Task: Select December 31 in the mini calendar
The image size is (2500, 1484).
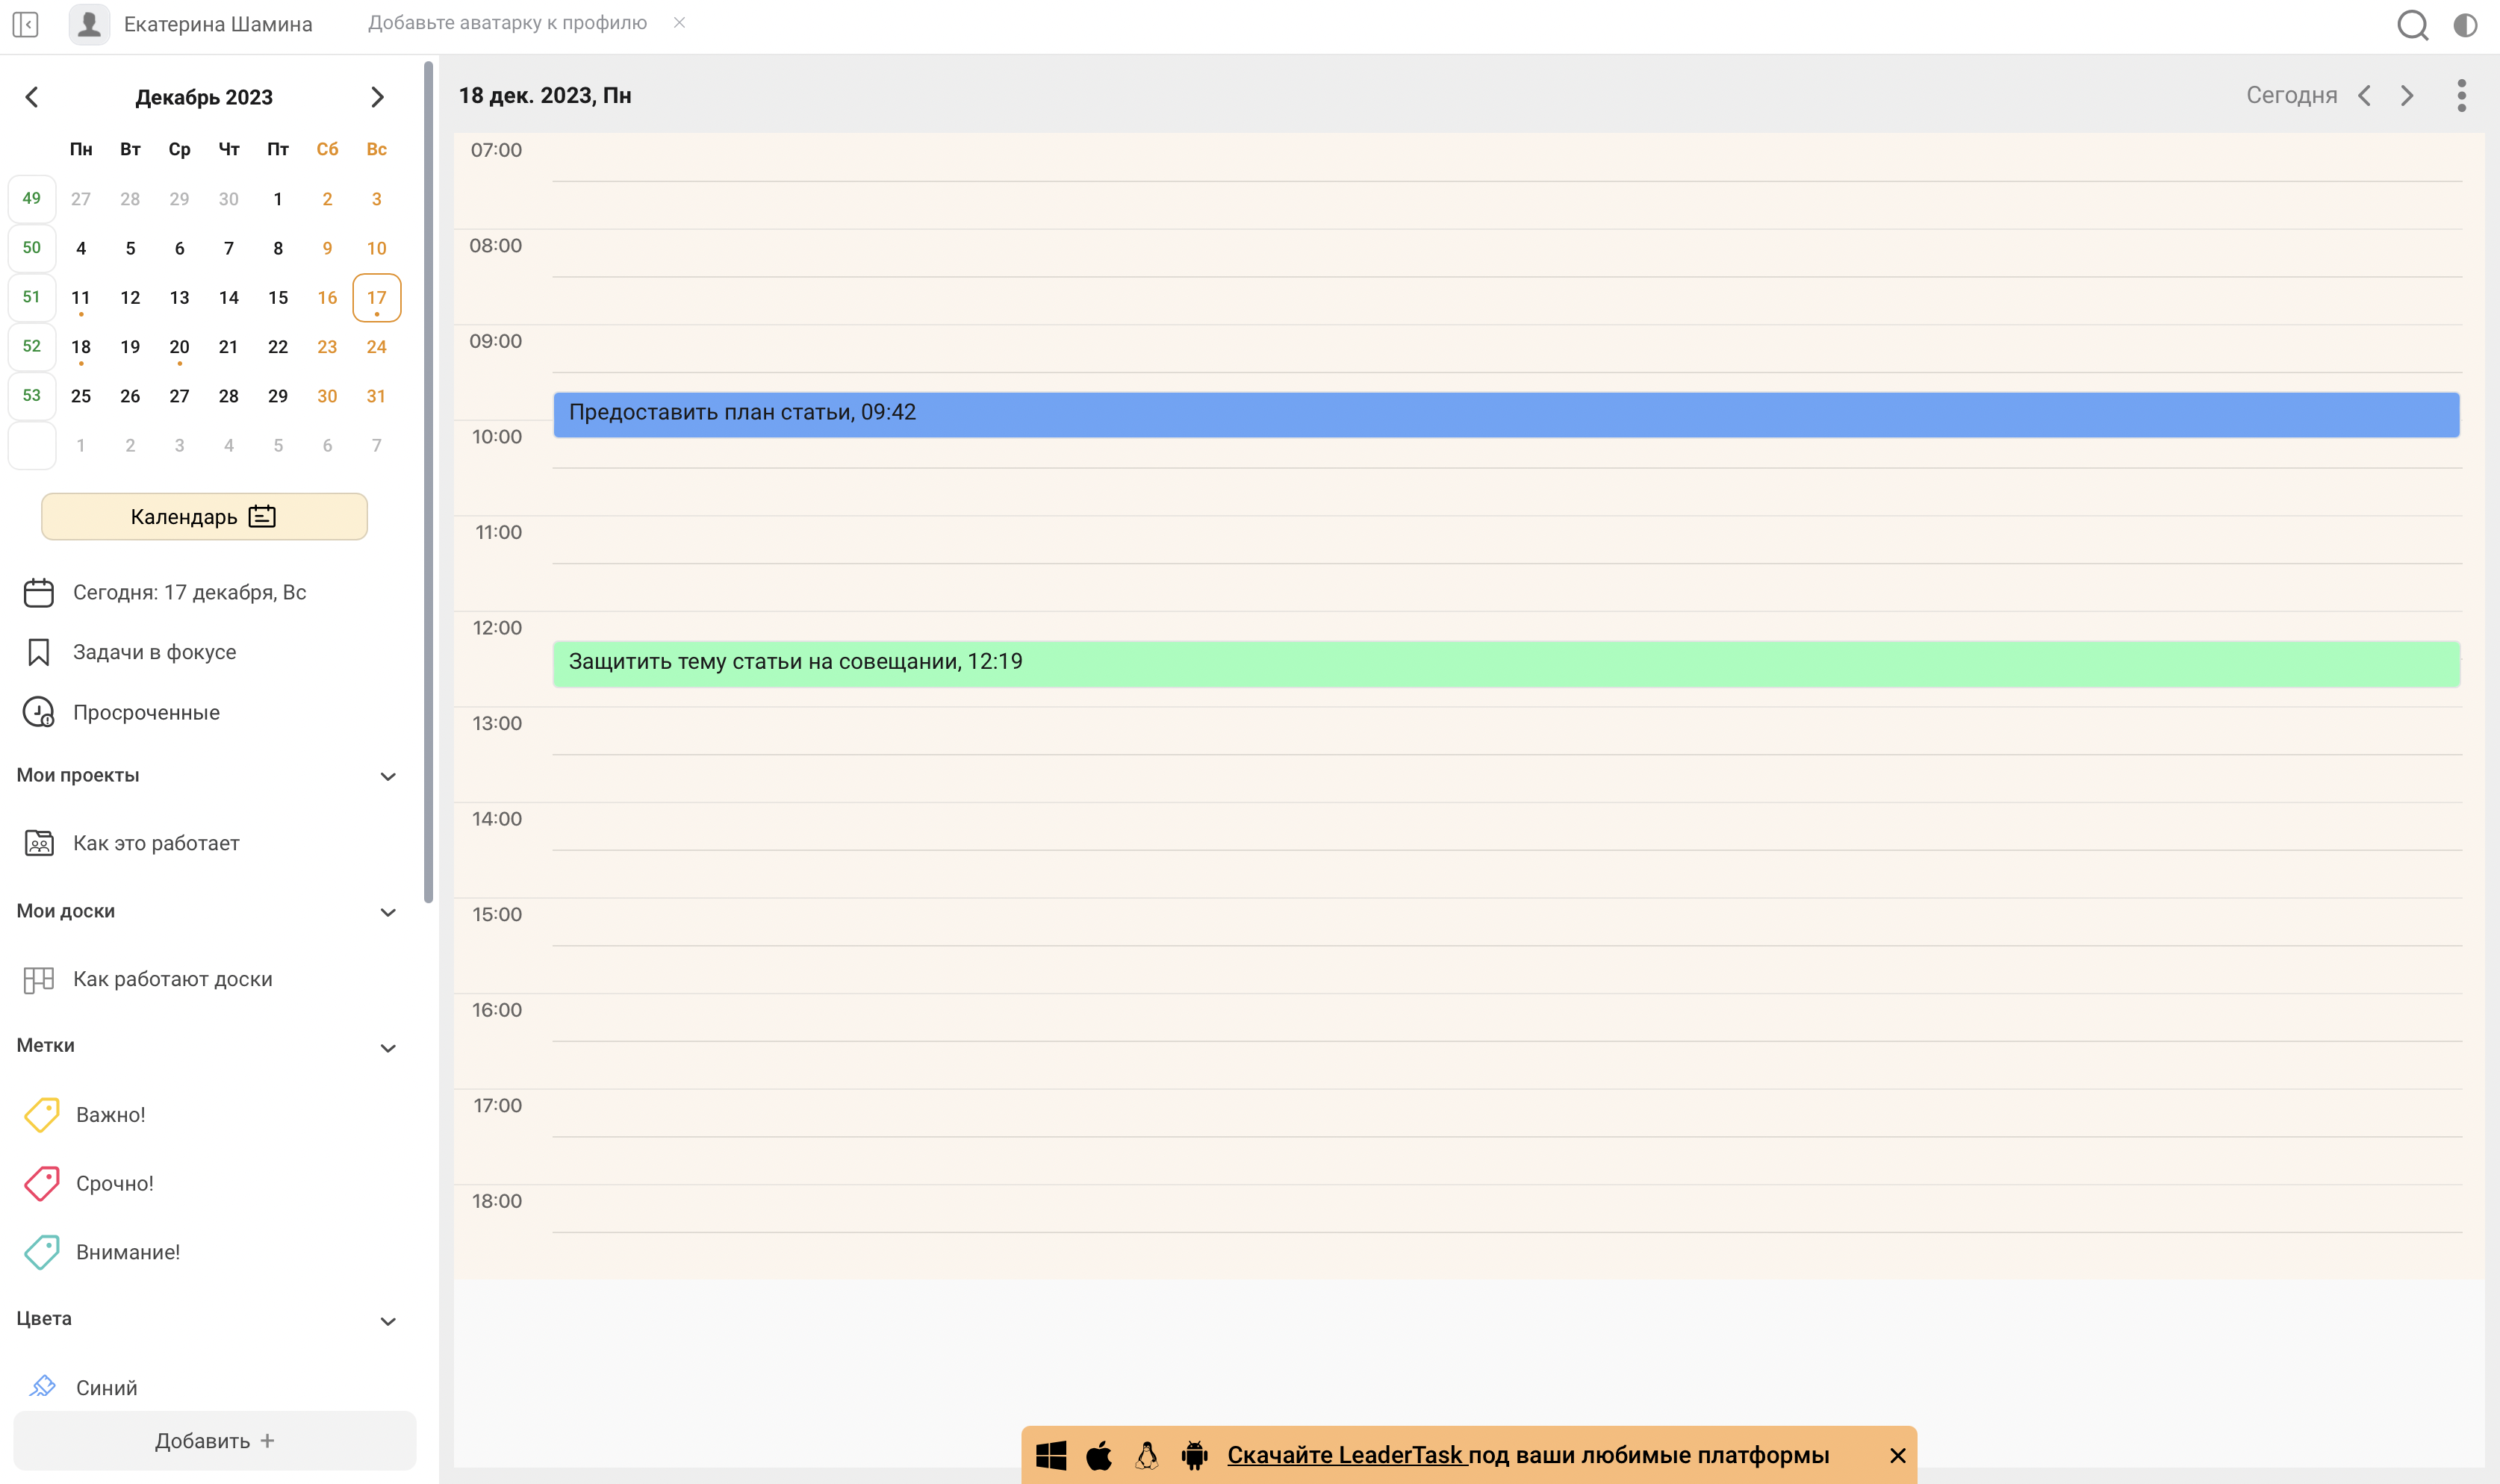Action: [x=376, y=396]
